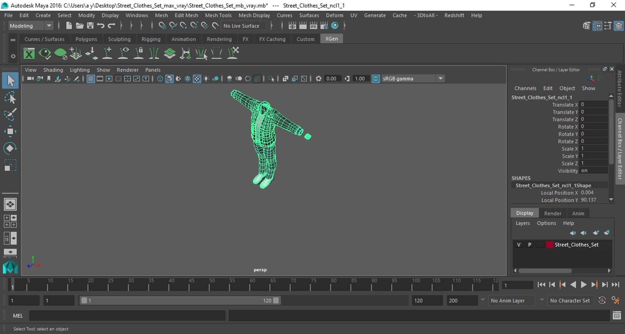Open the XGen window shelf icon

point(29,53)
